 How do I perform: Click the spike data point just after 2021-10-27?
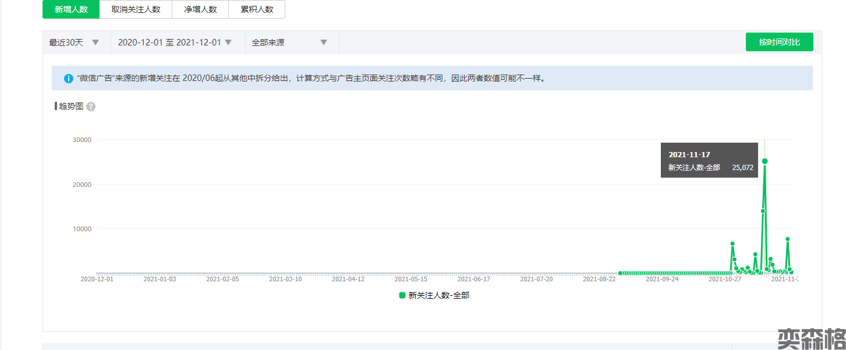pyautogui.click(x=732, y=243)
